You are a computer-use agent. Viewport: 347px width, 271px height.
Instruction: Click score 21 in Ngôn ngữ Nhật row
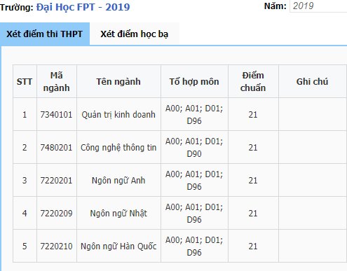tap(253, 214)
